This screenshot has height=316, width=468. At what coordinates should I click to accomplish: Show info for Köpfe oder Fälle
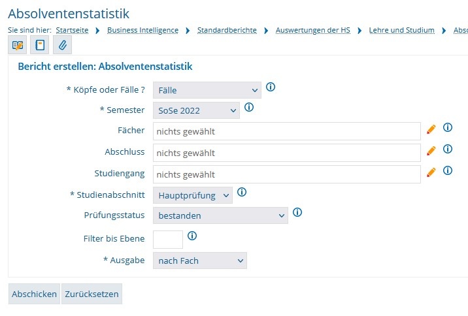pos(271,87)
